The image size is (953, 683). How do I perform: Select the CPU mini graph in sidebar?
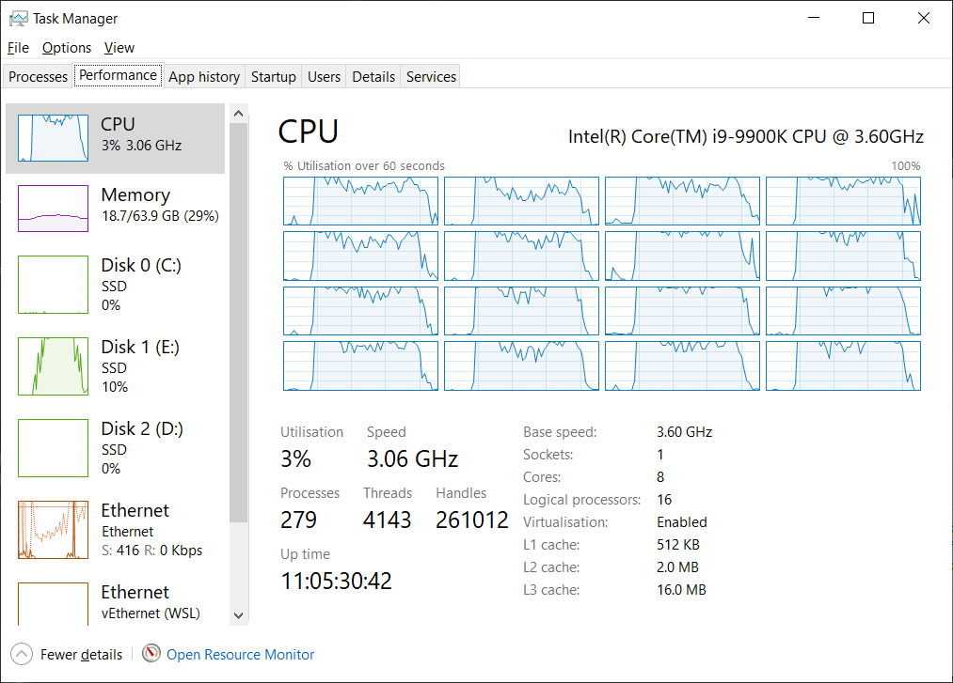click(x=53, y=138)
